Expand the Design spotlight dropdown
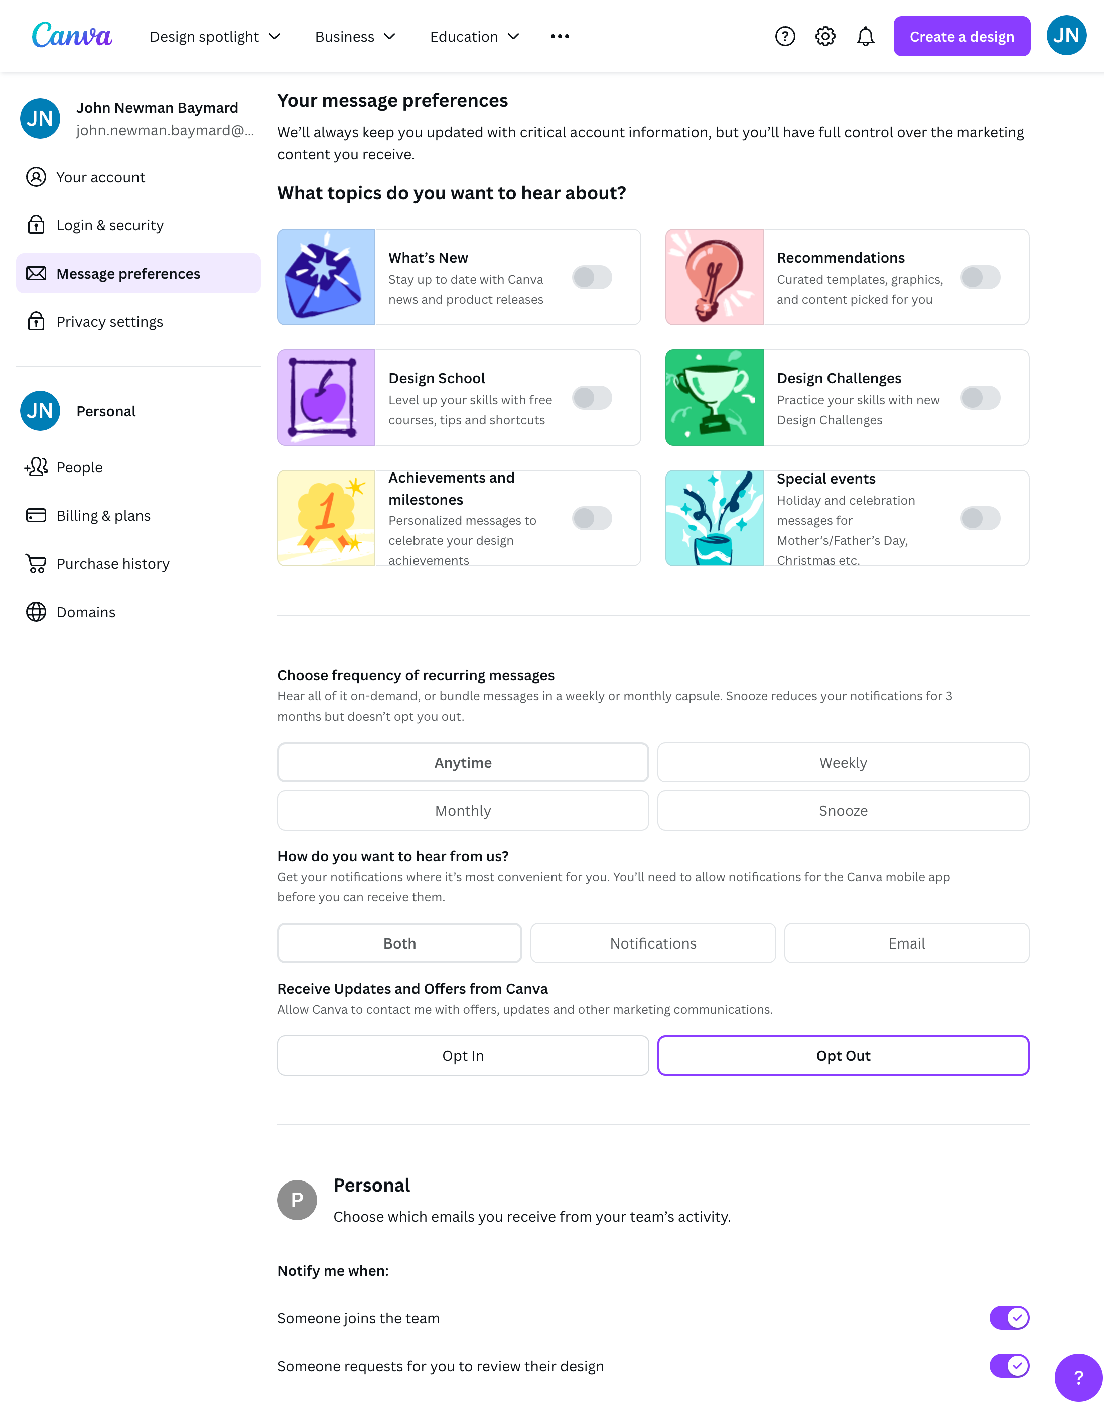 215,36
